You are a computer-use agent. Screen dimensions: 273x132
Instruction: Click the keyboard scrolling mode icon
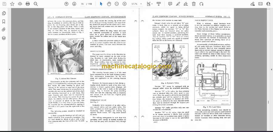158,4
